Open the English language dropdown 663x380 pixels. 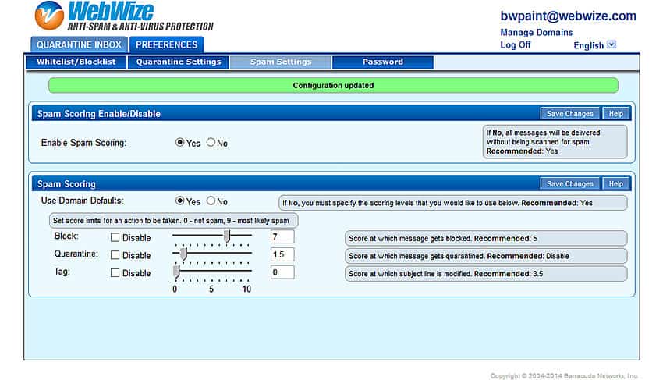612,44
